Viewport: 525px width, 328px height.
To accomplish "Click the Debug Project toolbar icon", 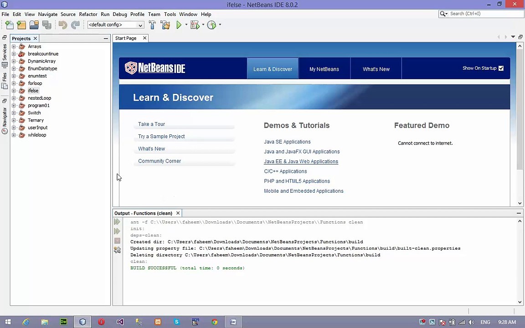I will point(195,25).
